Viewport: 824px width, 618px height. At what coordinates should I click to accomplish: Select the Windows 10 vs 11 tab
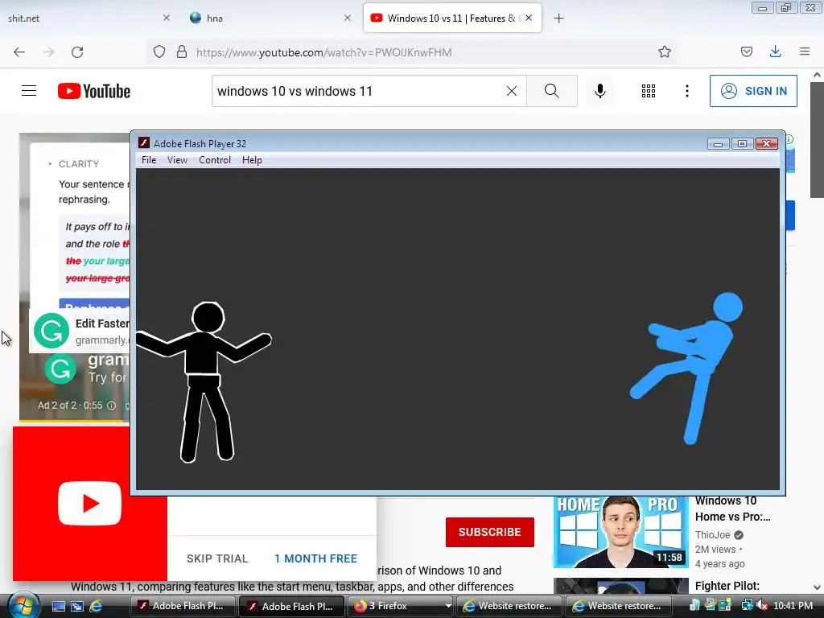click(x=452, y=18)
